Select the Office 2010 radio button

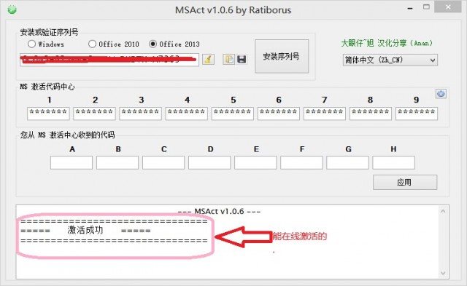coord(93,44)
